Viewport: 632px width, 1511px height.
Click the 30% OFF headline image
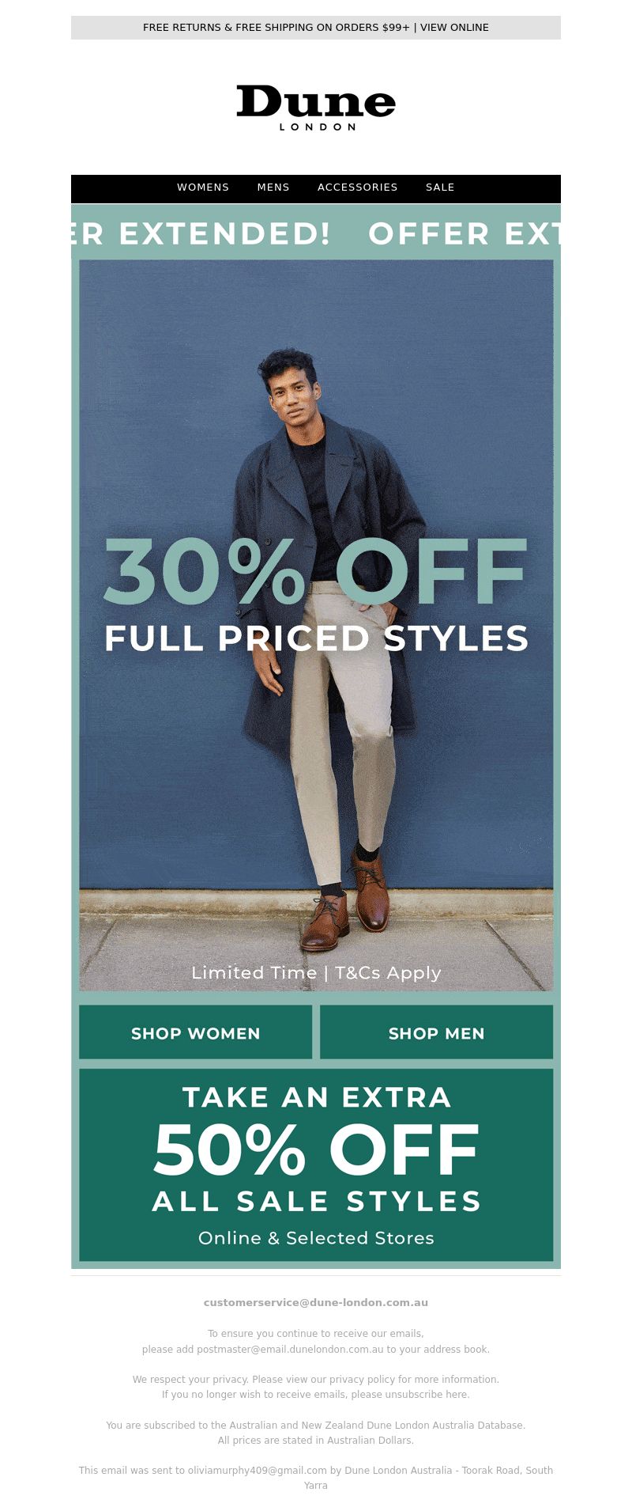316,571
